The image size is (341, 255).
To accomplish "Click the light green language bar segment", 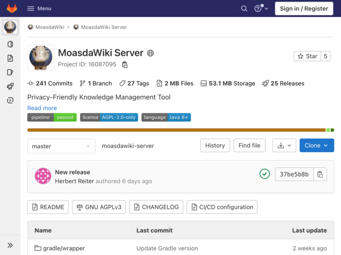I will click(328, 130).
